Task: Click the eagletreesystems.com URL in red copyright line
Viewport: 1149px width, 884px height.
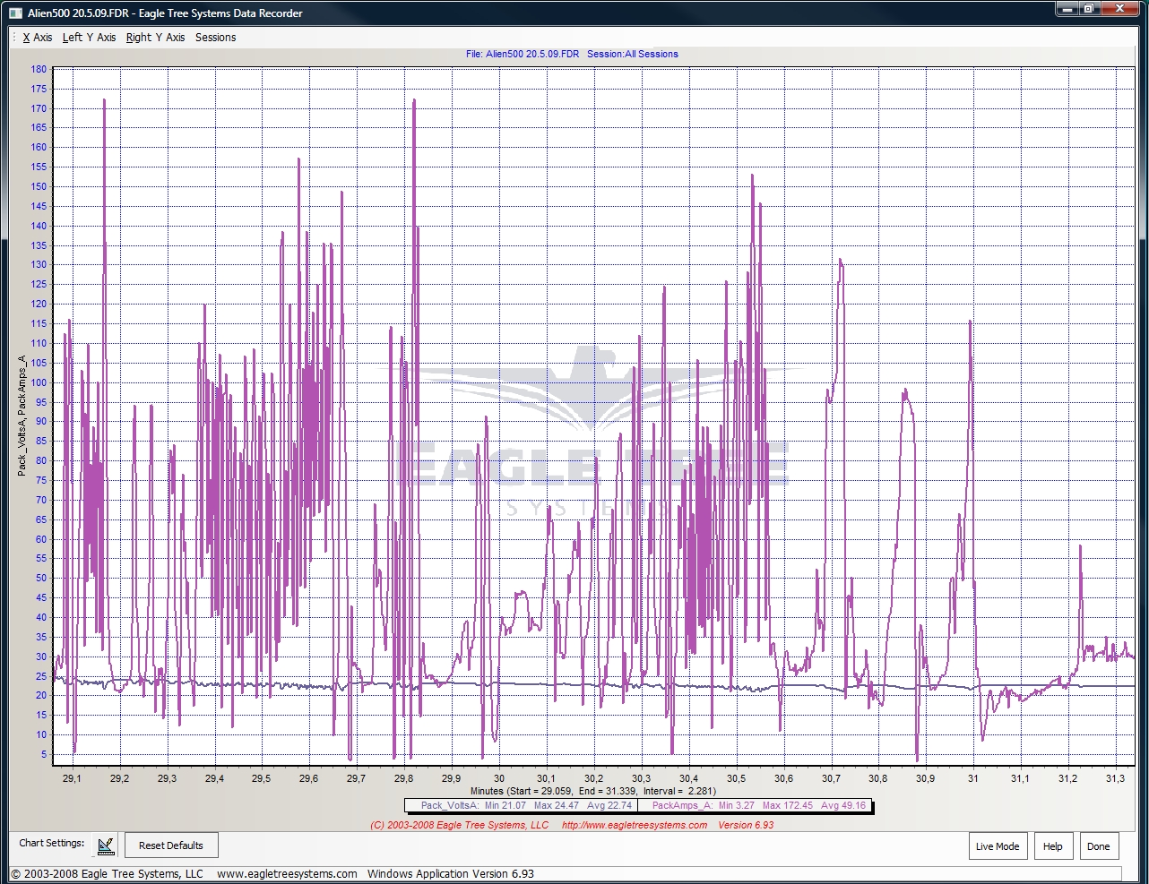Action: [635, 825]
